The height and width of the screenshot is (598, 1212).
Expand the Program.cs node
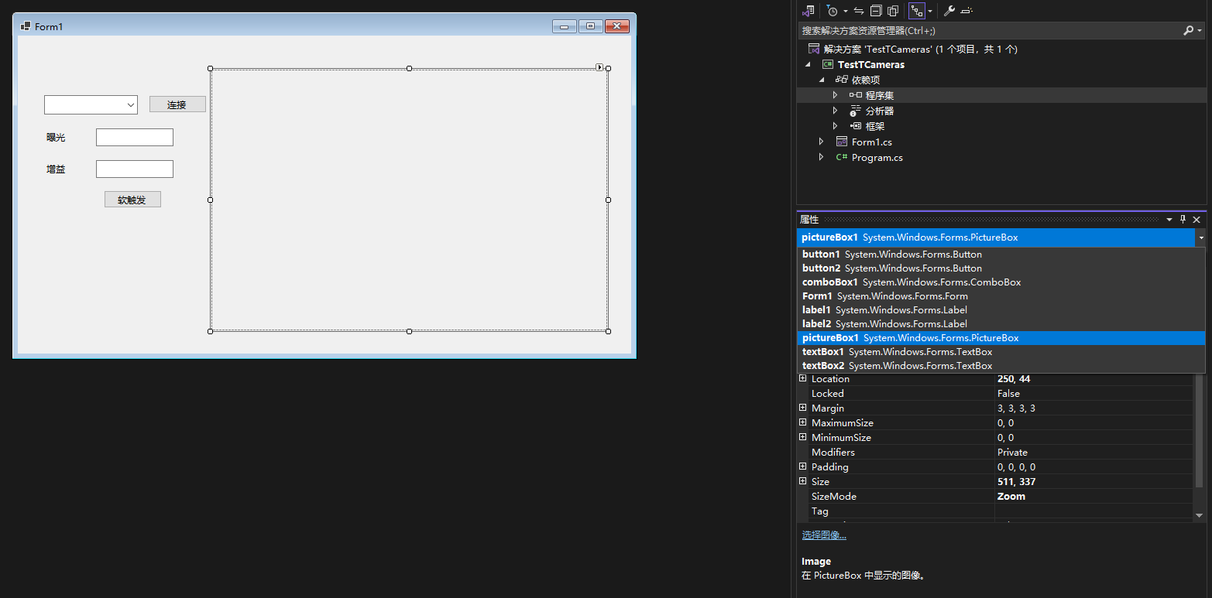[x=821, y=157]
